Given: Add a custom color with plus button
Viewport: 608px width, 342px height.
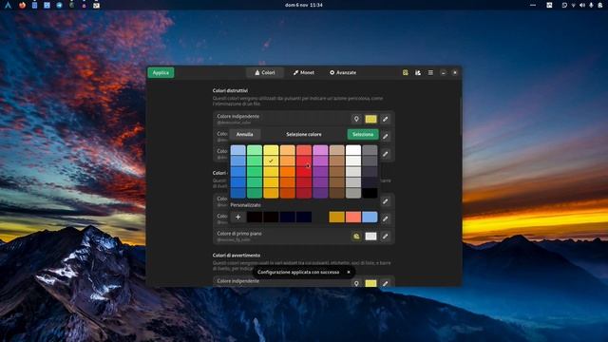Looking at the screenshot, I should point(238,218).
